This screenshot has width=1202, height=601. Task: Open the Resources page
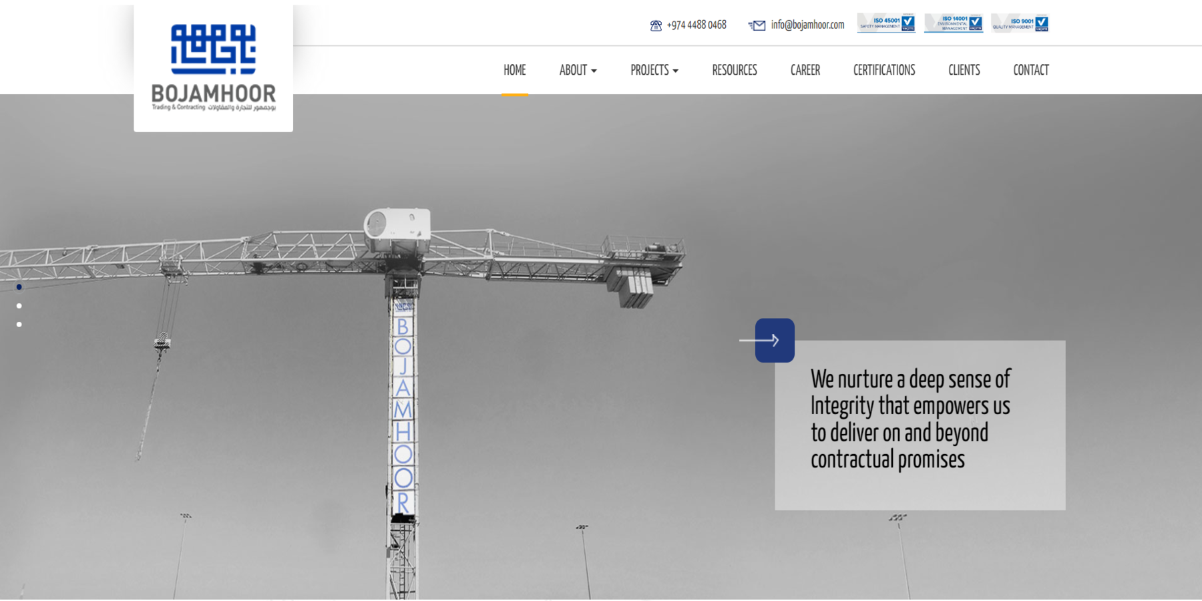(x=734, y=70)
